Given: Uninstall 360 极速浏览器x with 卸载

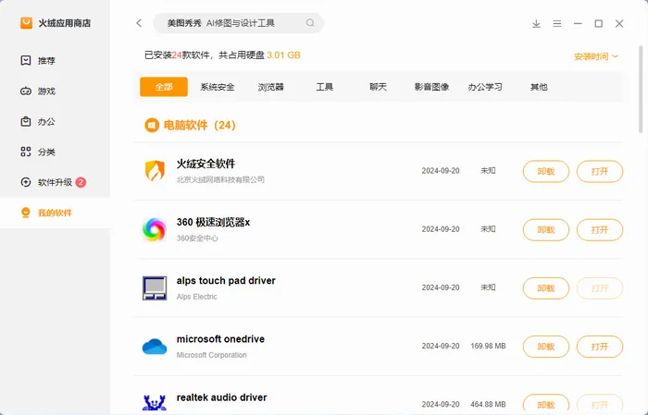Looking at the screenshot, I should [546, 230].
